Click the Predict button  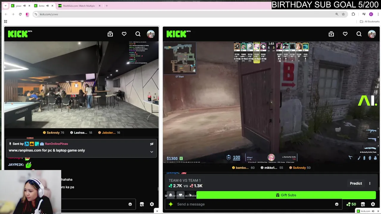(x=356, y=183)
